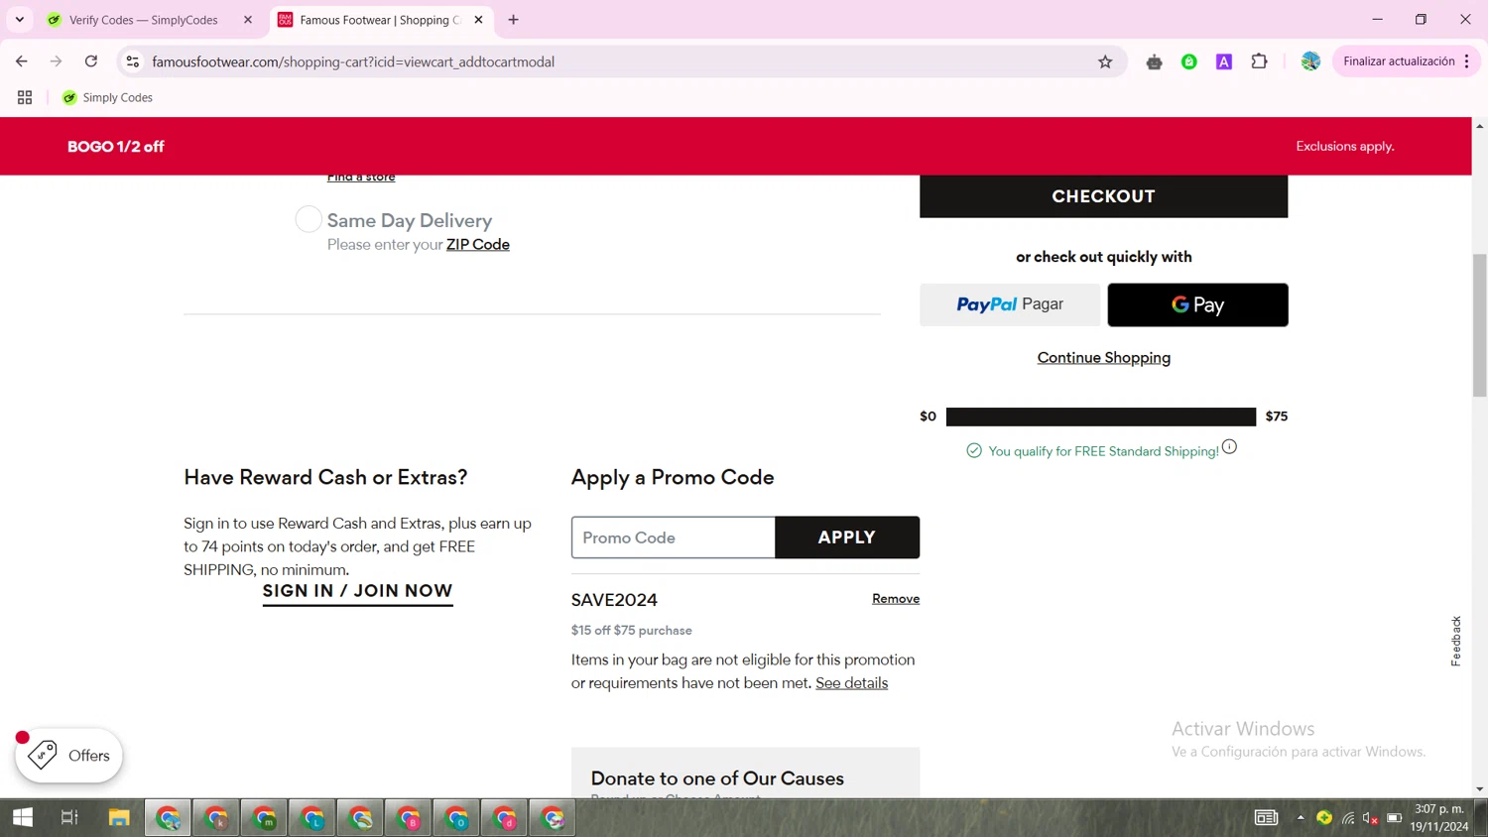1488x837 pixels.
Task: Click 'You qualify for FREE Standard Shipping!' text
Action: (1103, 451)
